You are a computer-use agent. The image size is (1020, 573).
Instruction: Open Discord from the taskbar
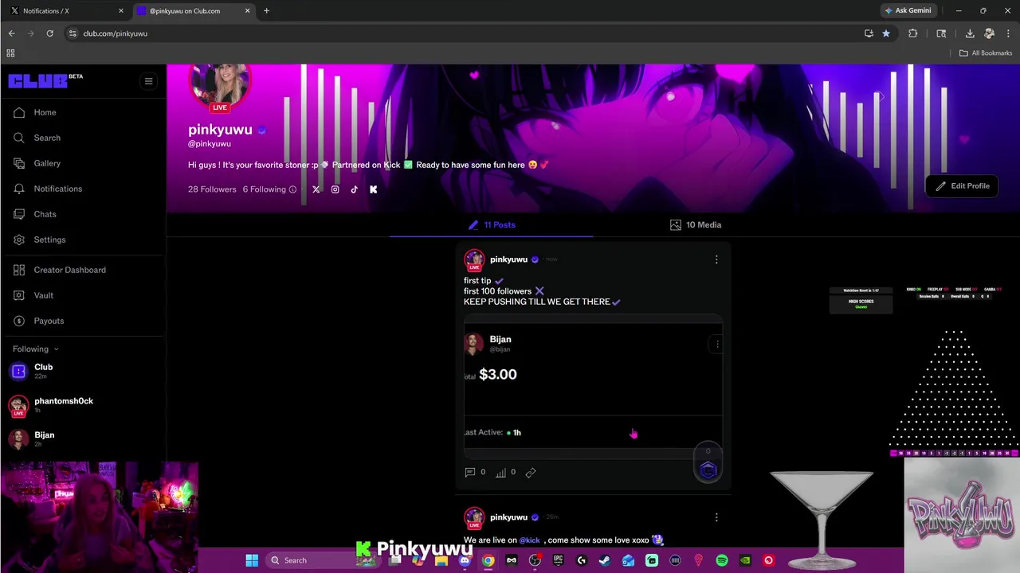pos(465,560)
